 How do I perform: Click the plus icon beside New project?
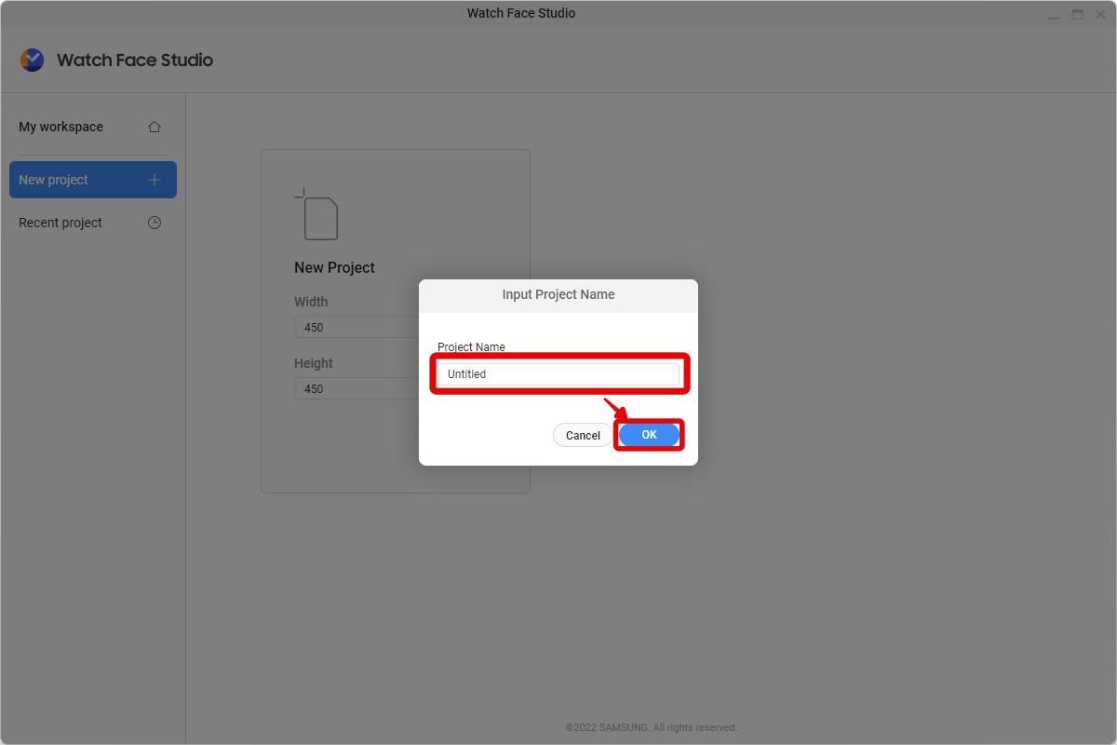pos(155,180)
